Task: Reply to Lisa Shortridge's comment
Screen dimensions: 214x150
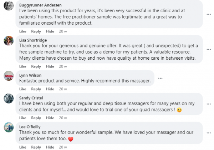Action: (36, 66)
